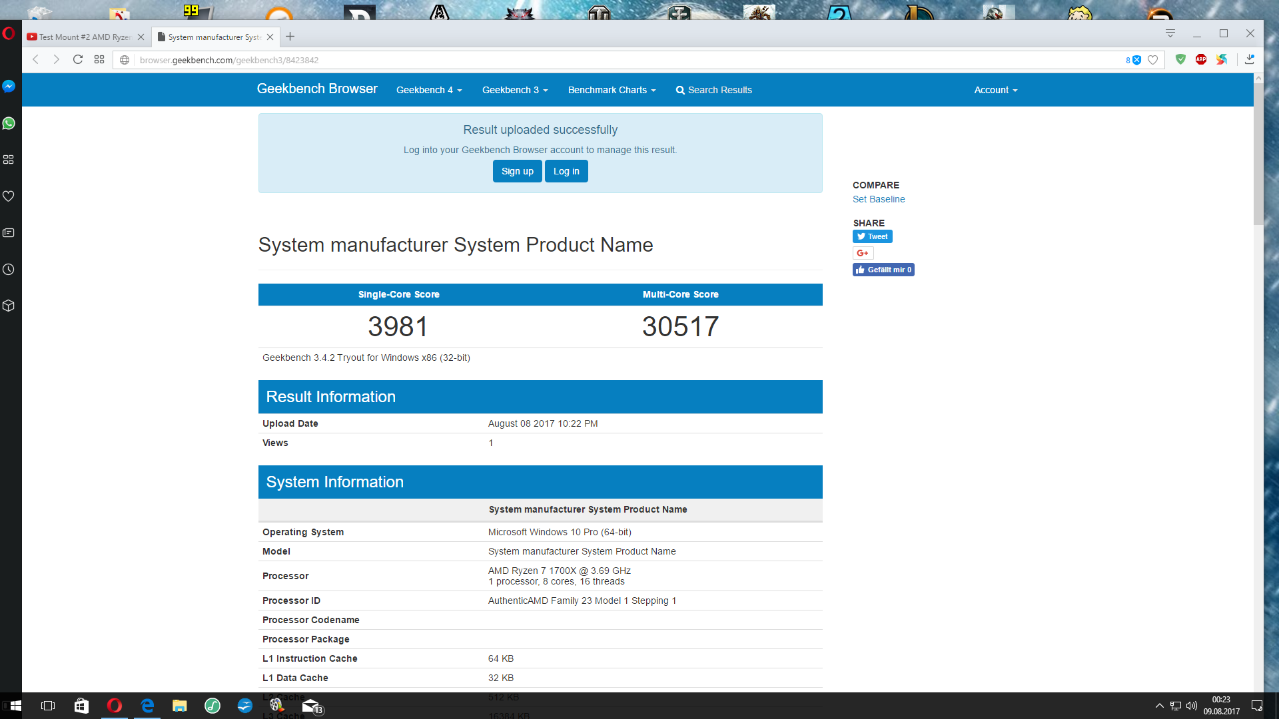Expand the Geekbench 3 dropdown menu

(x=515, y=90)
